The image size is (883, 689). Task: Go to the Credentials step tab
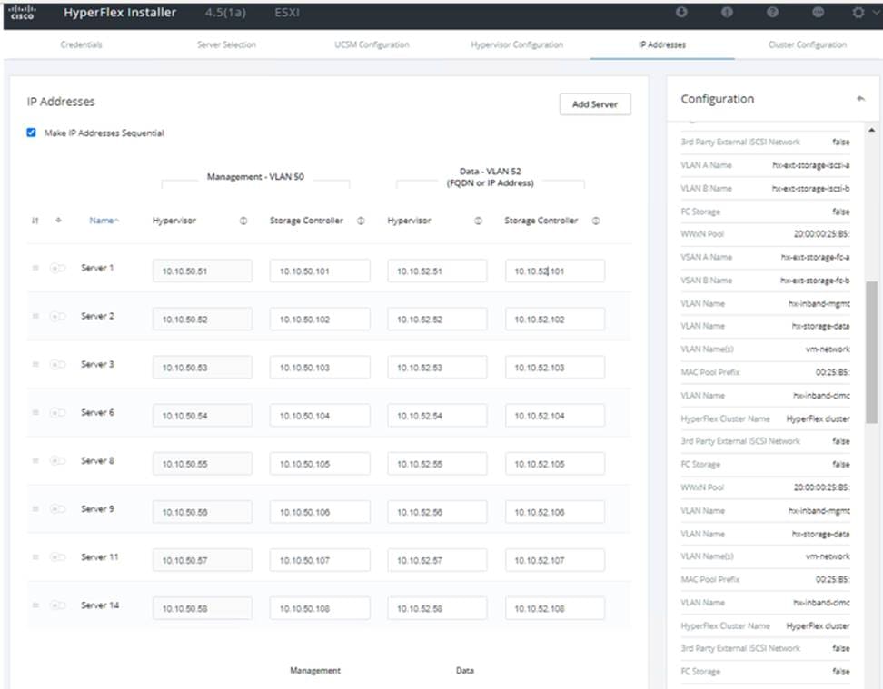81,44
